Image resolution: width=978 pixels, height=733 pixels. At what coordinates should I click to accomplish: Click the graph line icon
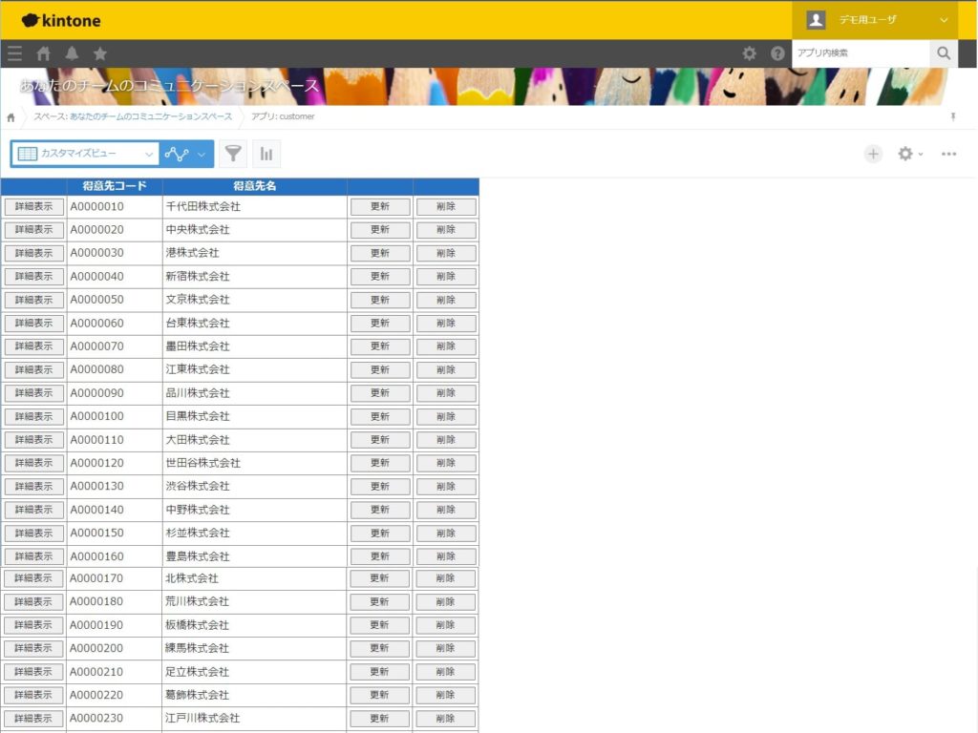click(177, 154)
